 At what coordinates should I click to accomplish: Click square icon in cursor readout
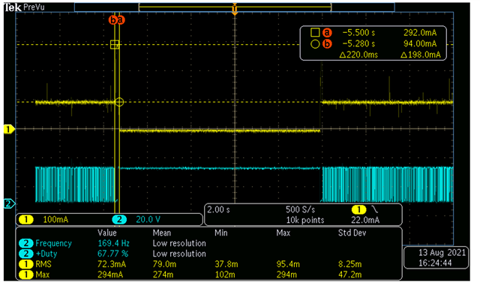point(315,33)
